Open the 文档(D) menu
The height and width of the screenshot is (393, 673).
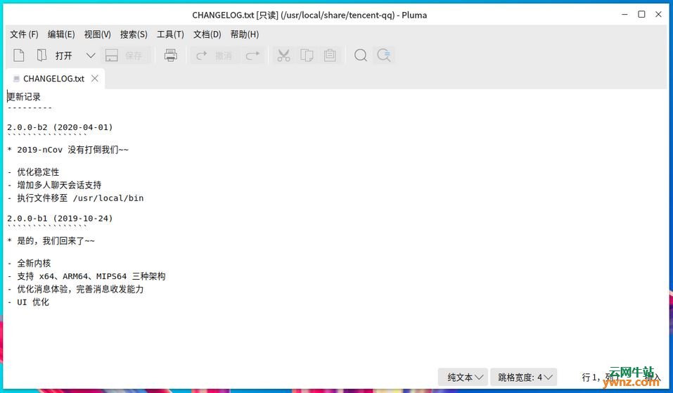click(x=207, y=34)
